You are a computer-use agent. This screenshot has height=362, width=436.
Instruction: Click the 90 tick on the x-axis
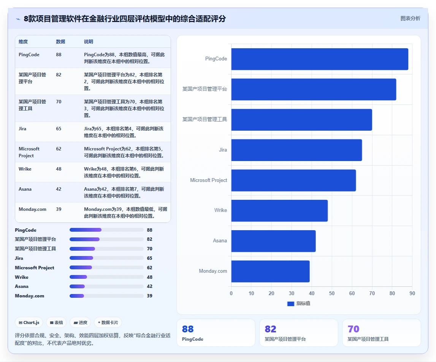click(x=412, y=293)
